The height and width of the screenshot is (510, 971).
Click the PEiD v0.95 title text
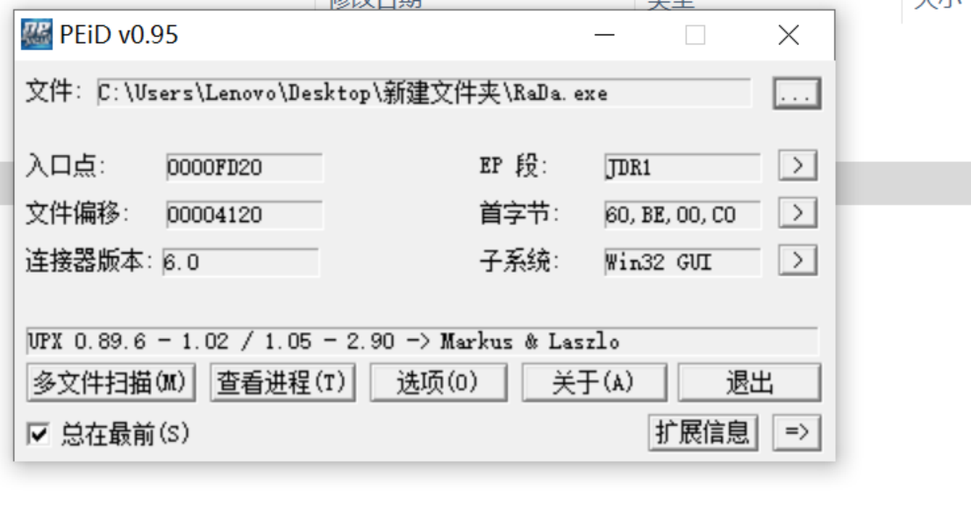point(119,35)
